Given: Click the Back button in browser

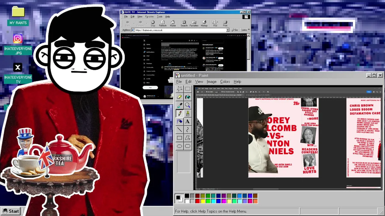Looking at the screenshot, I should (128, 23).
